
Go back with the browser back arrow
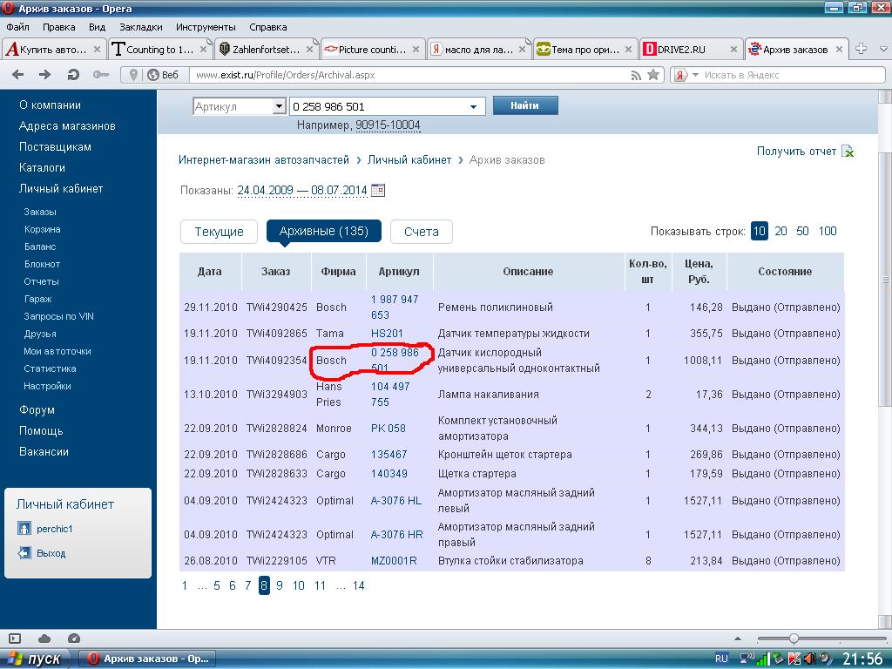point(17,75)
